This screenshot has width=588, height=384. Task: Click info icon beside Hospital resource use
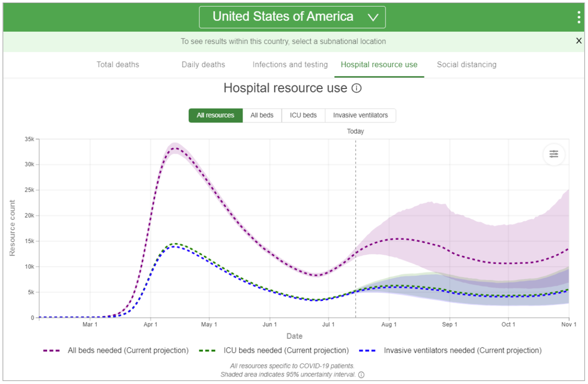tap(356, 88)
